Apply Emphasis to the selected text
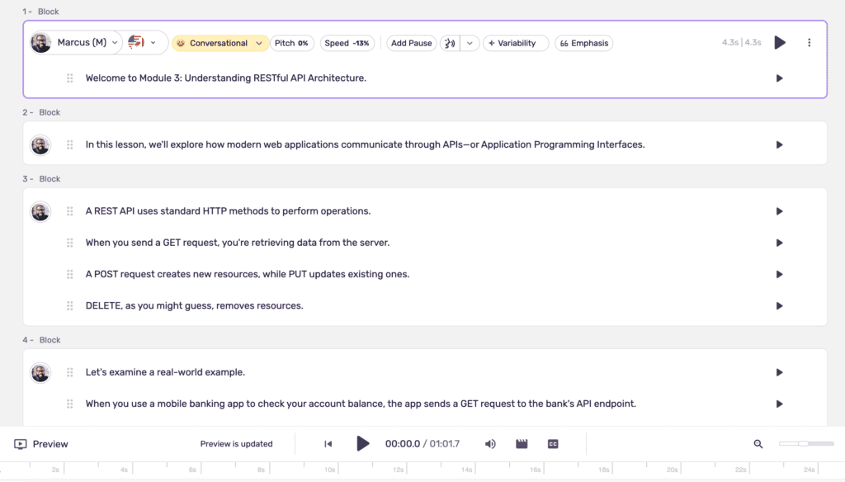Image resolution: width=845 pixels, height=482 pixels. [583, 43]
